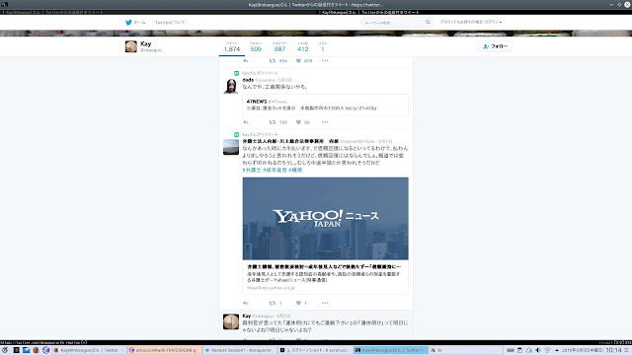632x355 pixels.
Task: Click the keyboard layout tray icon
Action: [511, 350]
